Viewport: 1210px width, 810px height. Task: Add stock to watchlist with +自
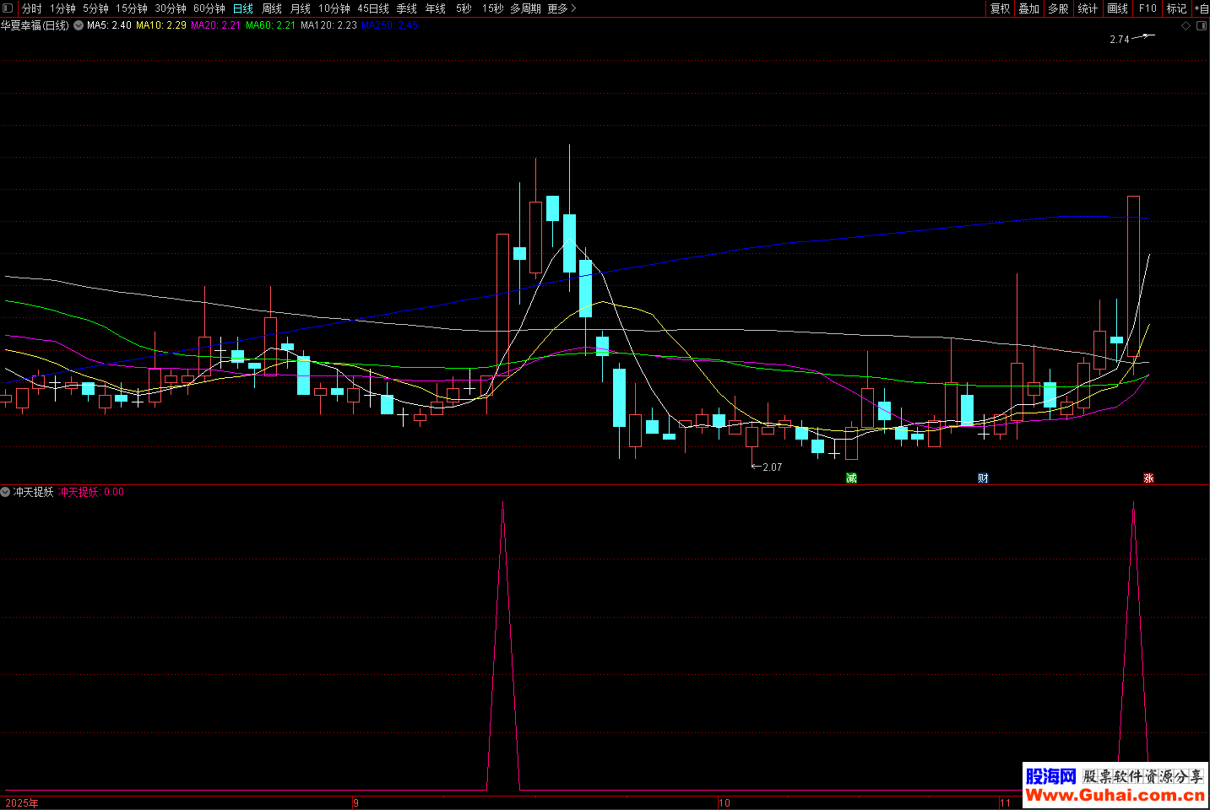point(1201,8)
